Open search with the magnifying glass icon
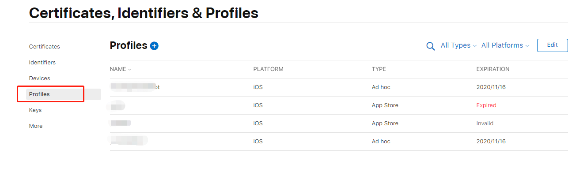 click(x=430, y=46)
